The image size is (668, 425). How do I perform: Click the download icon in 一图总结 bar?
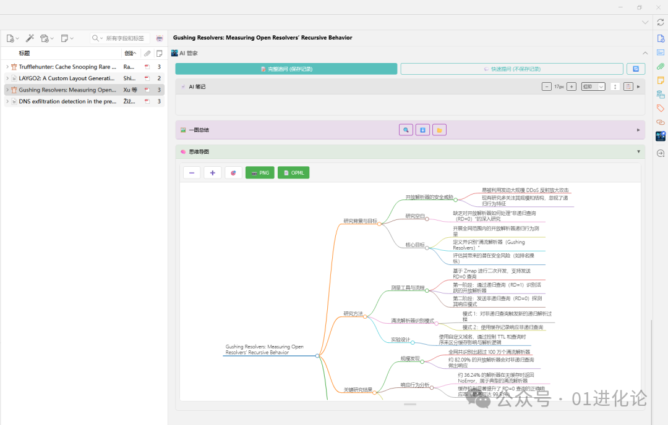coord(422,130)
